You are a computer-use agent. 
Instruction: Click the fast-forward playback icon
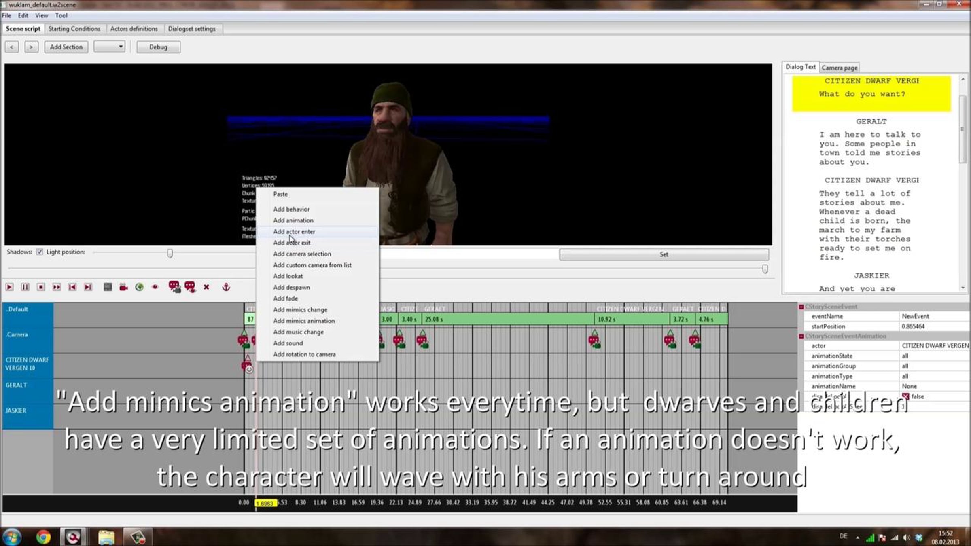coord(57,287)
